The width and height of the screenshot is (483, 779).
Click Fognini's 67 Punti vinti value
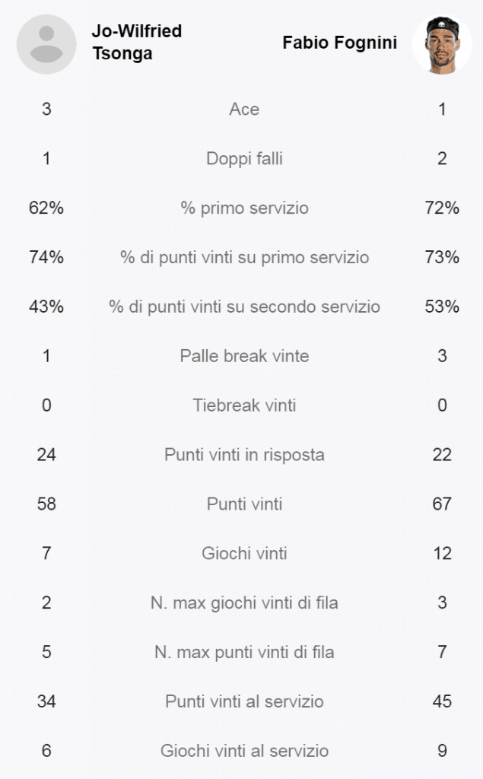click(442, 504)
